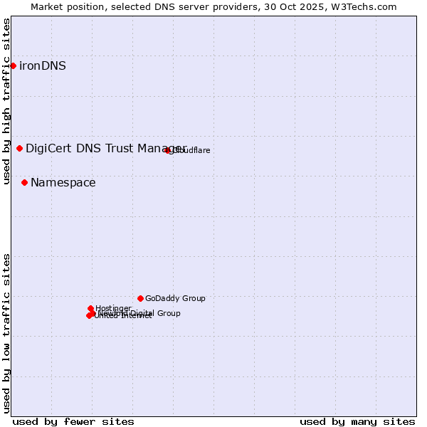Click the 'used by fewer sites' axis label
Viewport: 427px width, 427px height.
pyautogui.click(x=73, y=421)
